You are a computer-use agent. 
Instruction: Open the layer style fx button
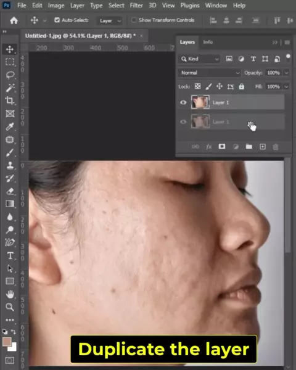click(x=208, y=147)
